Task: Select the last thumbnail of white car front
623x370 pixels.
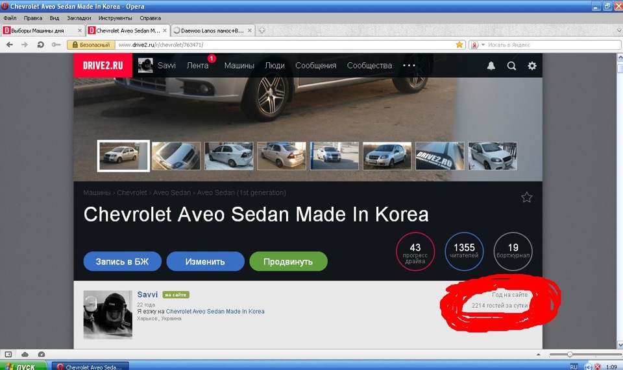Action: (493, 156)
